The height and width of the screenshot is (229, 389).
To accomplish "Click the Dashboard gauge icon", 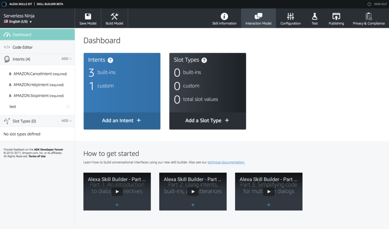I will point(7,35).
